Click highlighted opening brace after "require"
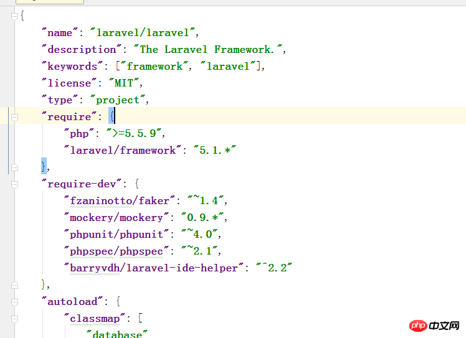 [112, 116]
